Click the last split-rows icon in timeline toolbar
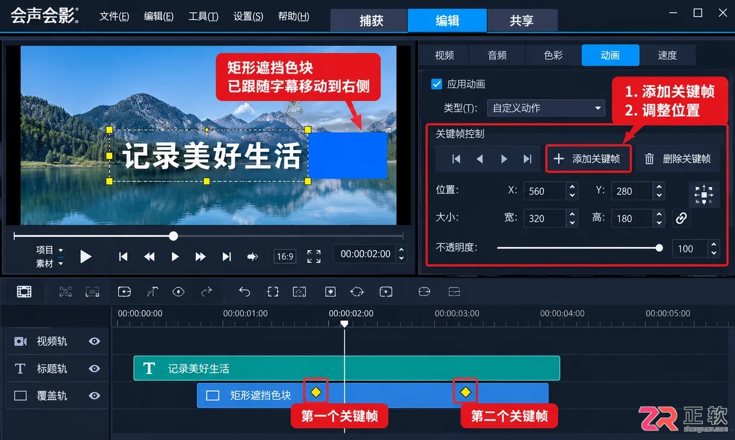 pos(454,291)
